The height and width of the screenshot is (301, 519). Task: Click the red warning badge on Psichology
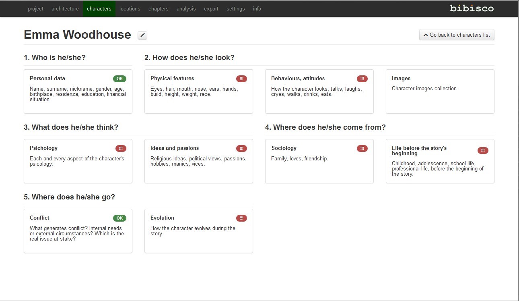pos(121,148)
